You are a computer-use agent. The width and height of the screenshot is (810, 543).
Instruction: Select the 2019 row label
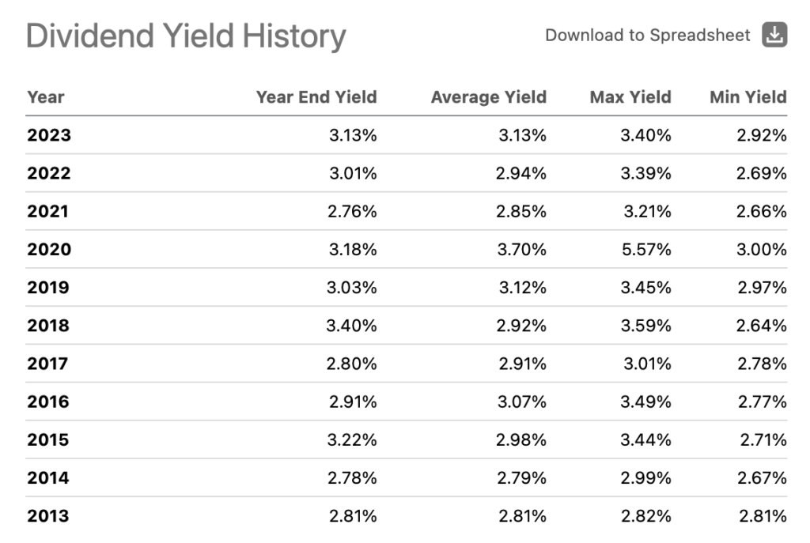click(48, 288)
